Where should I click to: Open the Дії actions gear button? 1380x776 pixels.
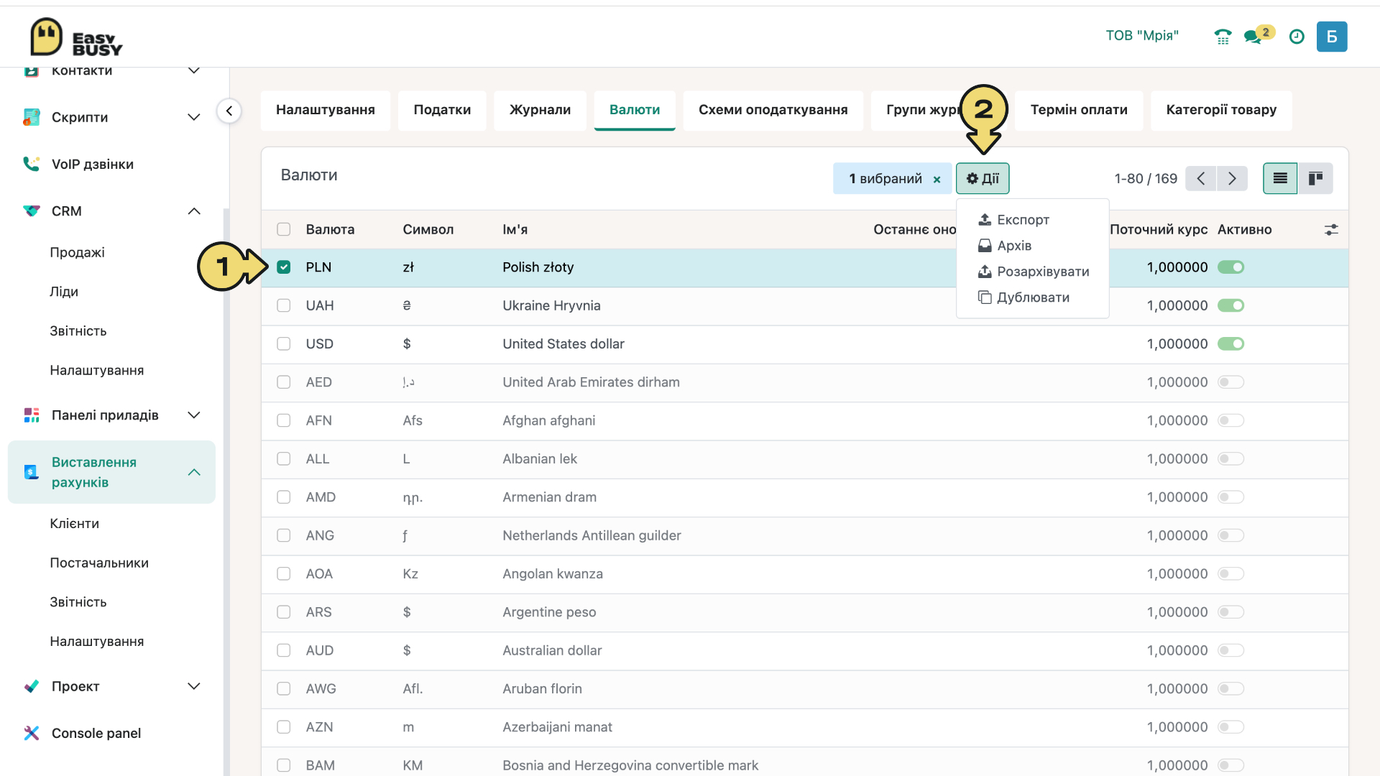point(983,178)
